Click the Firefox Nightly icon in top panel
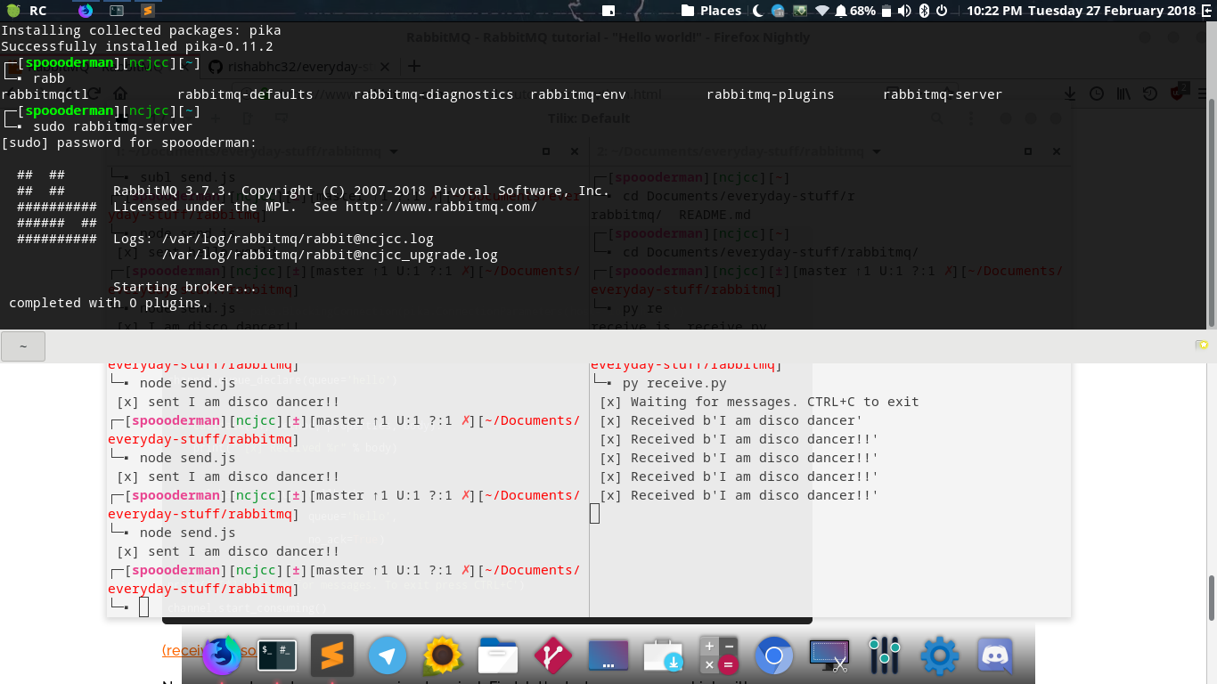1217x684 pixels. pyautogui.click(x=86, y=11)
